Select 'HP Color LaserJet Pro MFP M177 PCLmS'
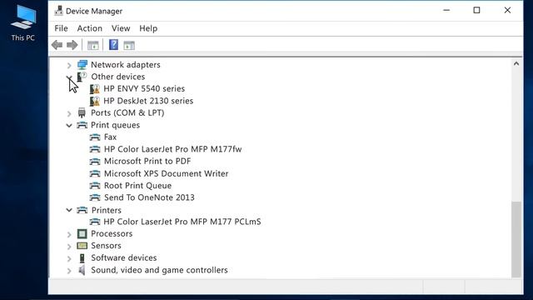 click(x=182, y=222)
